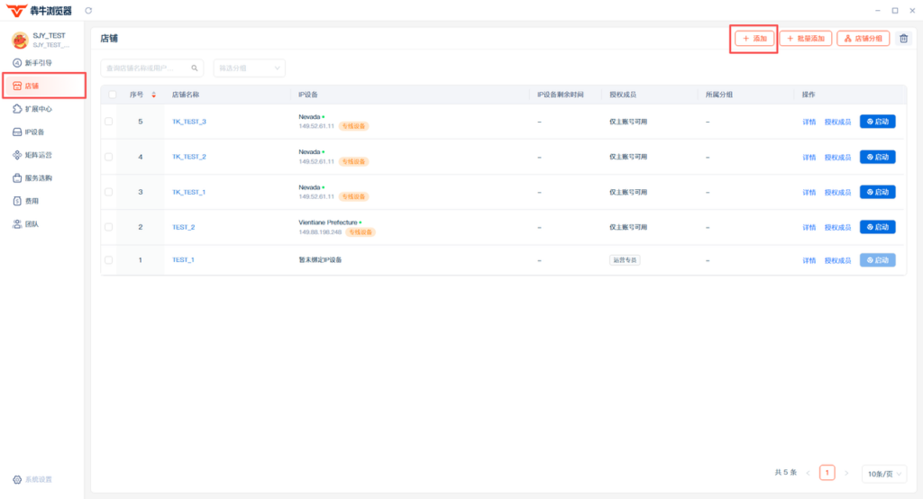The height and width of the screenshot is (499, 923).
Task: Open the TK_TEST_2 store name link
Action: coord(189,157)
